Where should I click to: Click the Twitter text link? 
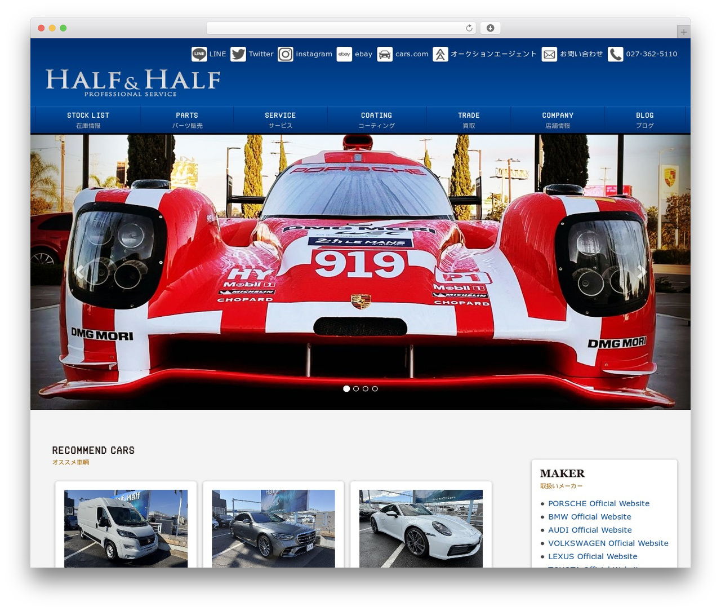point(261,54)
